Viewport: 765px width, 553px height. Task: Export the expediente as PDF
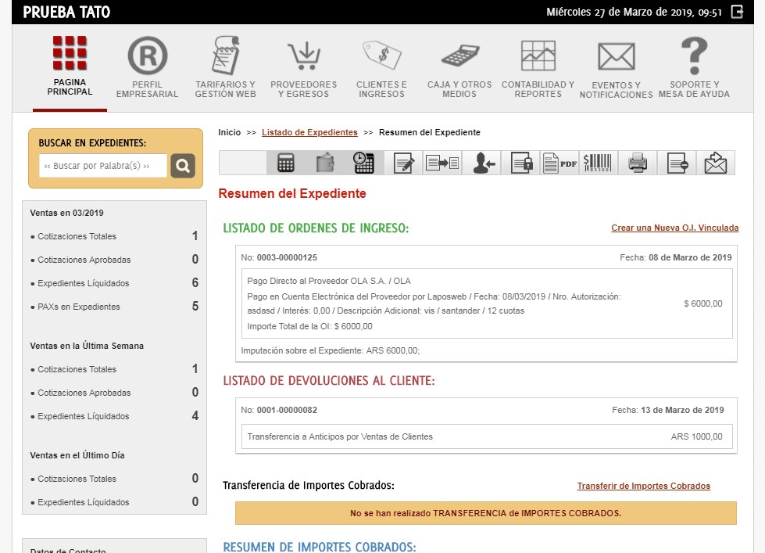click(559, 163)
